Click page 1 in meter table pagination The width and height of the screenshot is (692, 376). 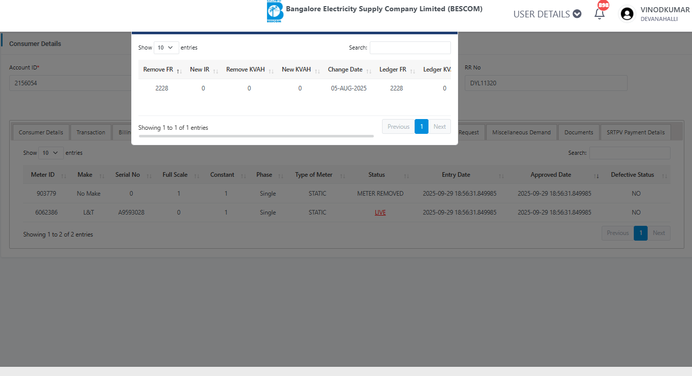pos(640,233)
